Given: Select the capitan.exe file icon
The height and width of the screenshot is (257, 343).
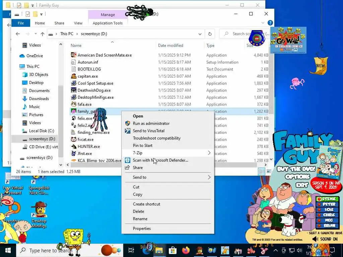Looking at the screenshot, I should click(73, 76).
